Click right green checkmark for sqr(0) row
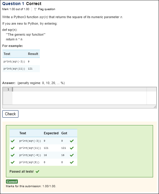 click(x=72, y=162)
